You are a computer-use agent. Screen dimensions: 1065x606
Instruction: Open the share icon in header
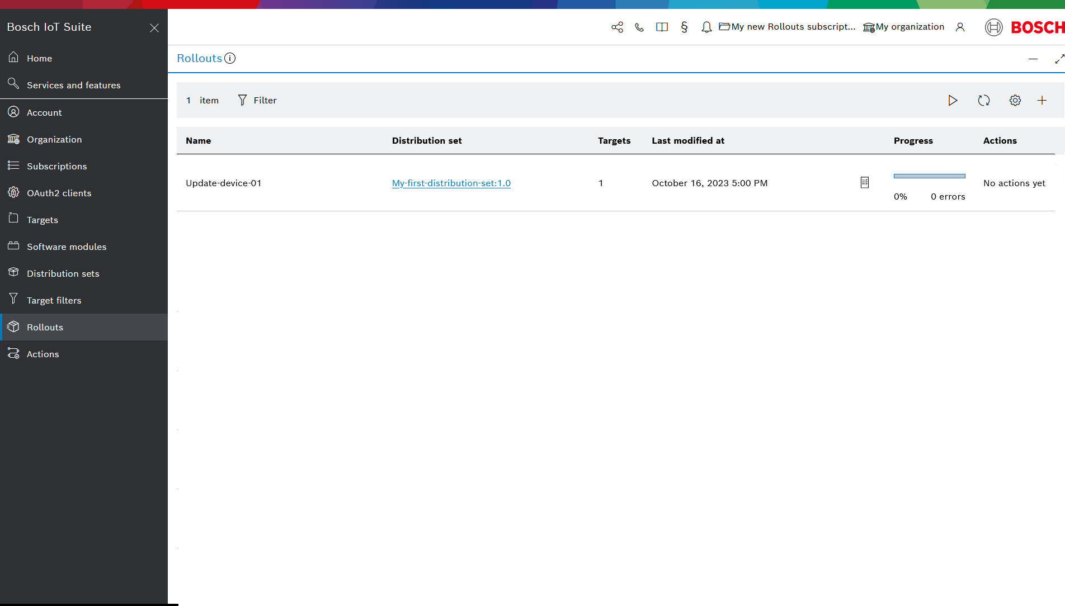(x=617, y=27)
